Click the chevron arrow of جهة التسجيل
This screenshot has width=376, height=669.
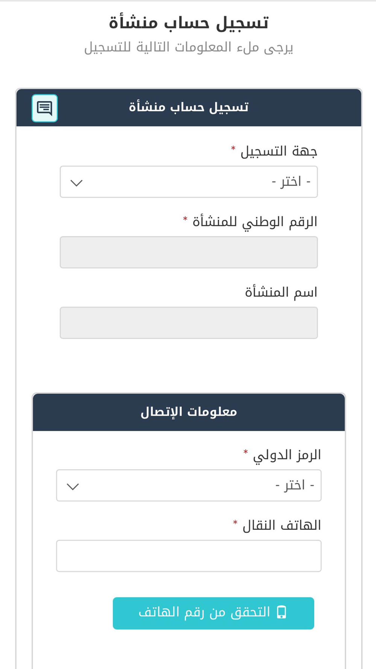[x=76, y=183]
